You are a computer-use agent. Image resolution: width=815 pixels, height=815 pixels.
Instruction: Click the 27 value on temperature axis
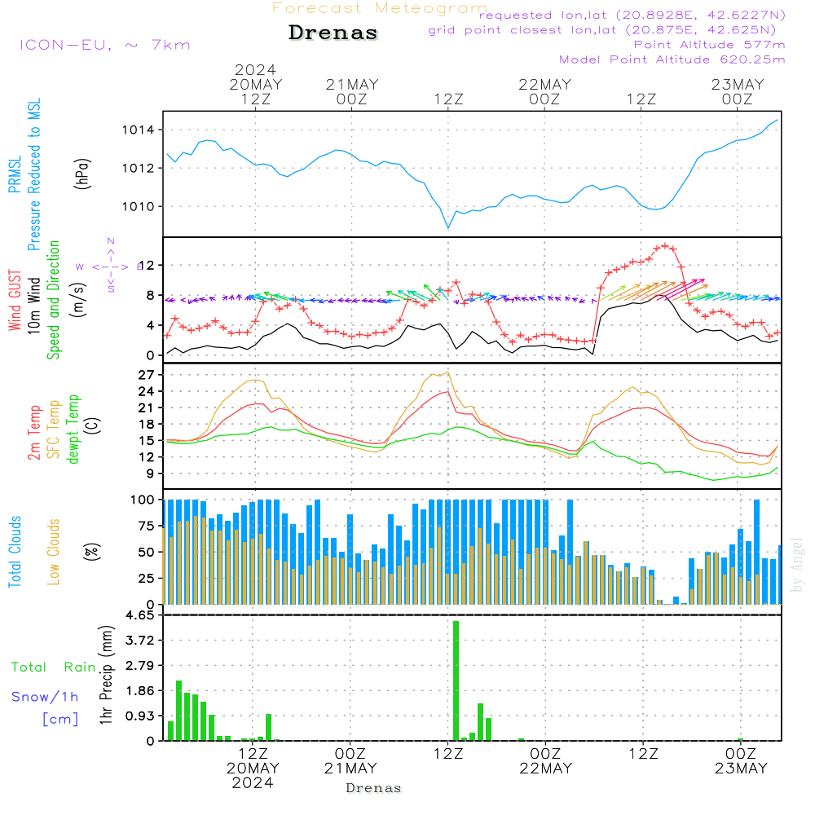pyautogui.click(x=147, y=375)
